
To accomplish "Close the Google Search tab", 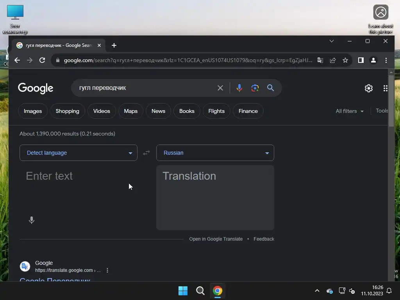I will 99,45.
